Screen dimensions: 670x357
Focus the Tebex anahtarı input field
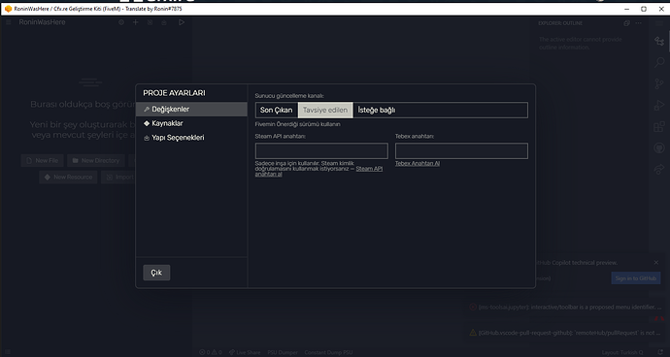[x=461, y=151]
